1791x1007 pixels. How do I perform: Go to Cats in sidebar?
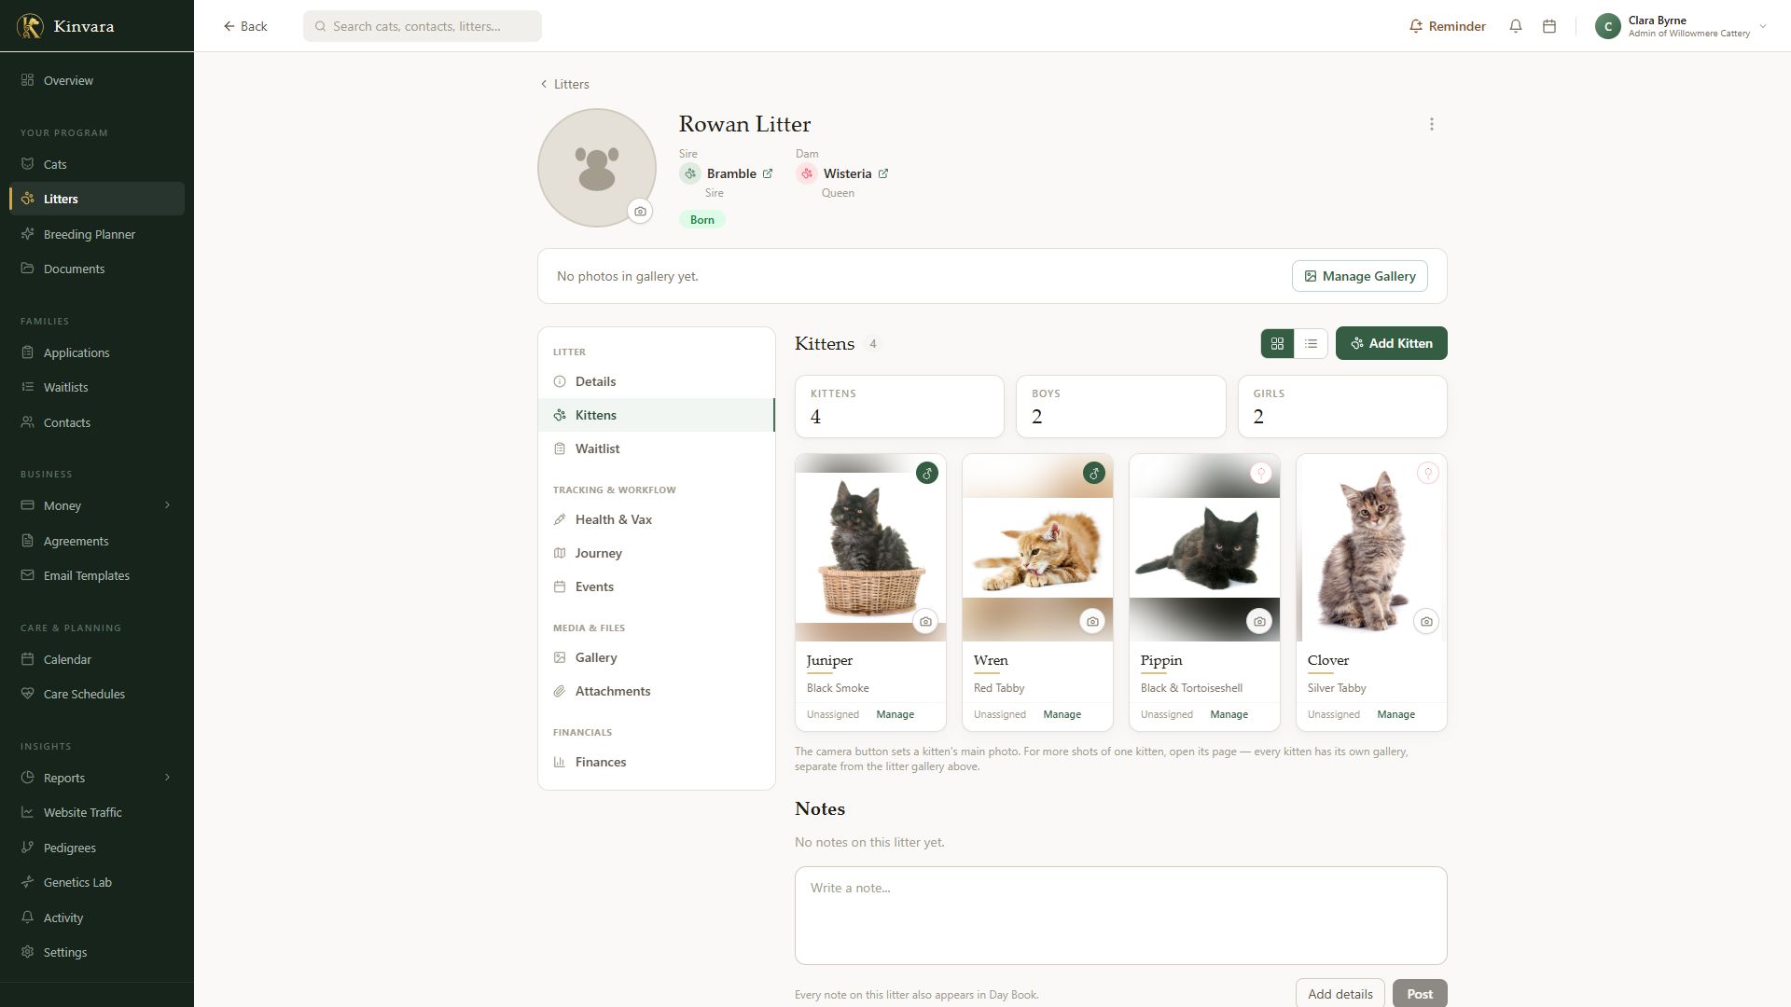point(97,164)
